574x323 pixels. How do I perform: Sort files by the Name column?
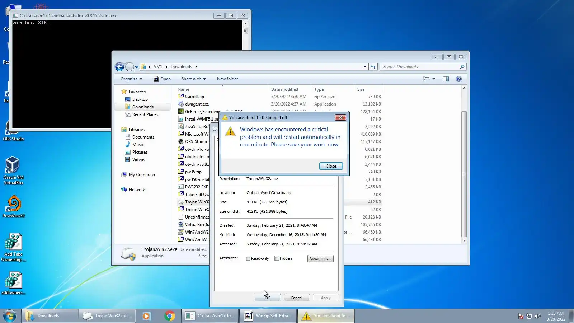point(222,89)
